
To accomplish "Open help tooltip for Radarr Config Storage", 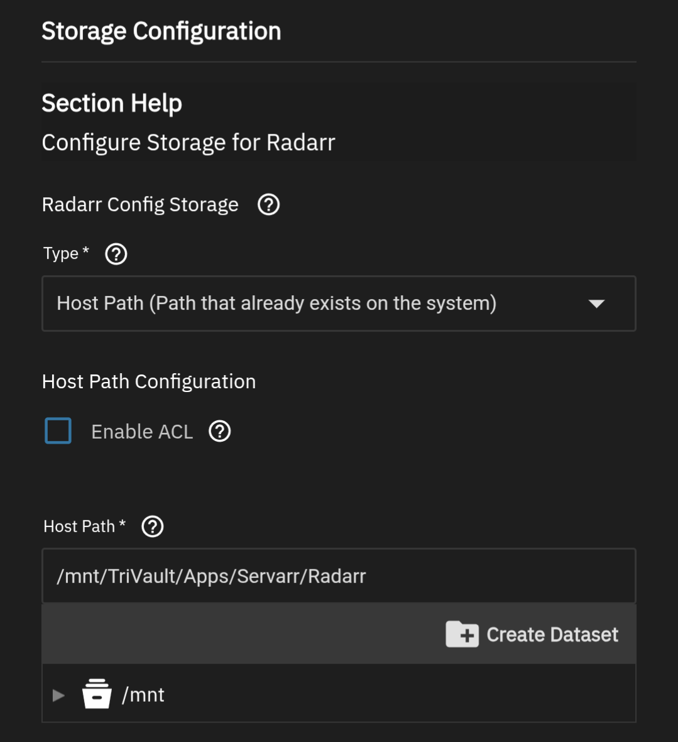I will (269, 205).
